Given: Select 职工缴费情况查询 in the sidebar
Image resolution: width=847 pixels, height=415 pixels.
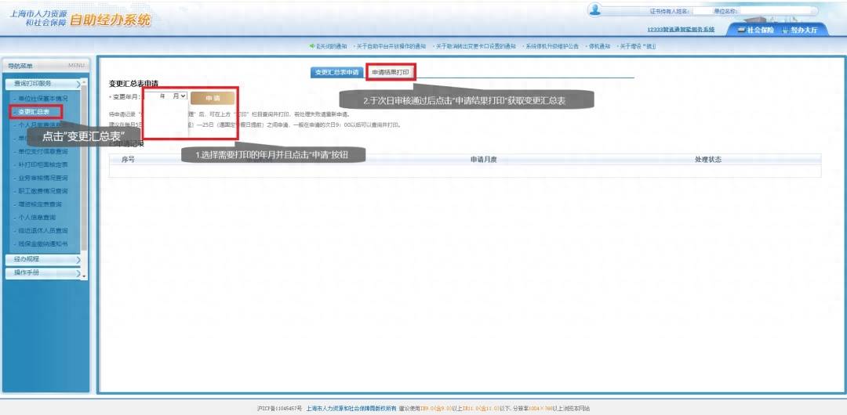Looking at the screenshot, I should pyautogui.click(x=42, y=191).
